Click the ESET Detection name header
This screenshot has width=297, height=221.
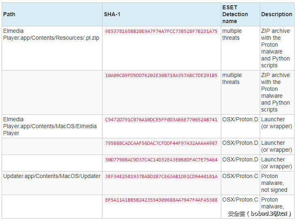coord(235,14)
